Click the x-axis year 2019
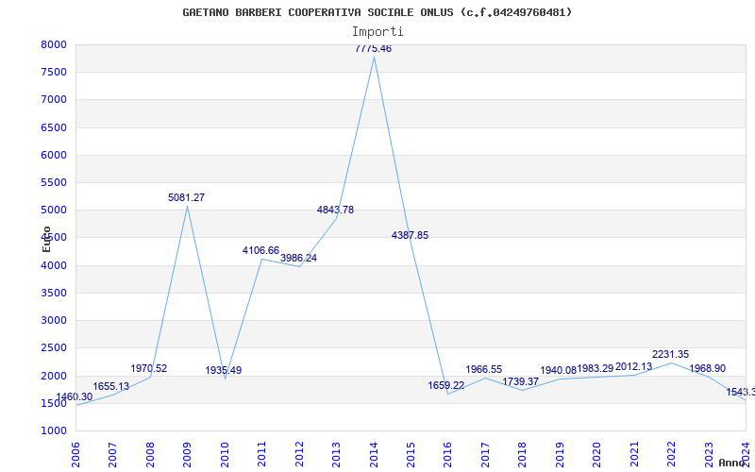The height and width of the screenshot is (472, 755). pyautogui.click(x=560, y=455)
